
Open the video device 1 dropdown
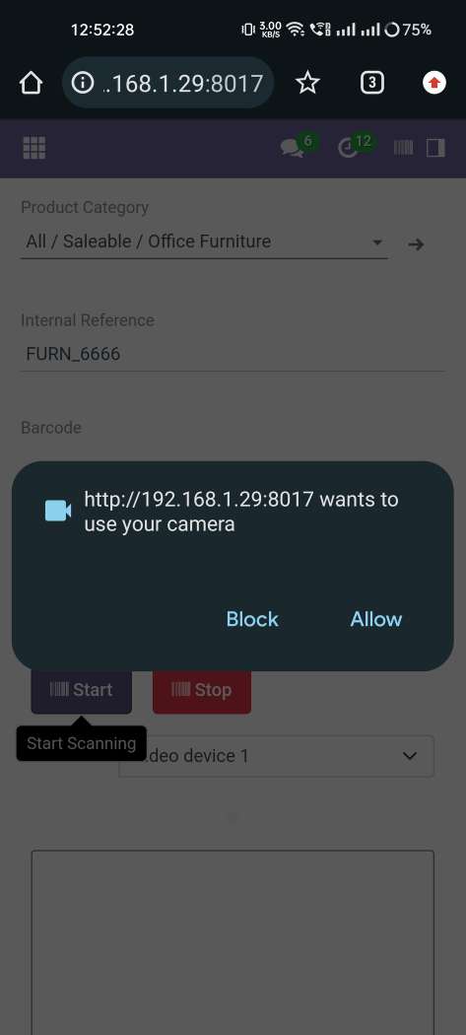pyautogui.click(x=276, y=756)
